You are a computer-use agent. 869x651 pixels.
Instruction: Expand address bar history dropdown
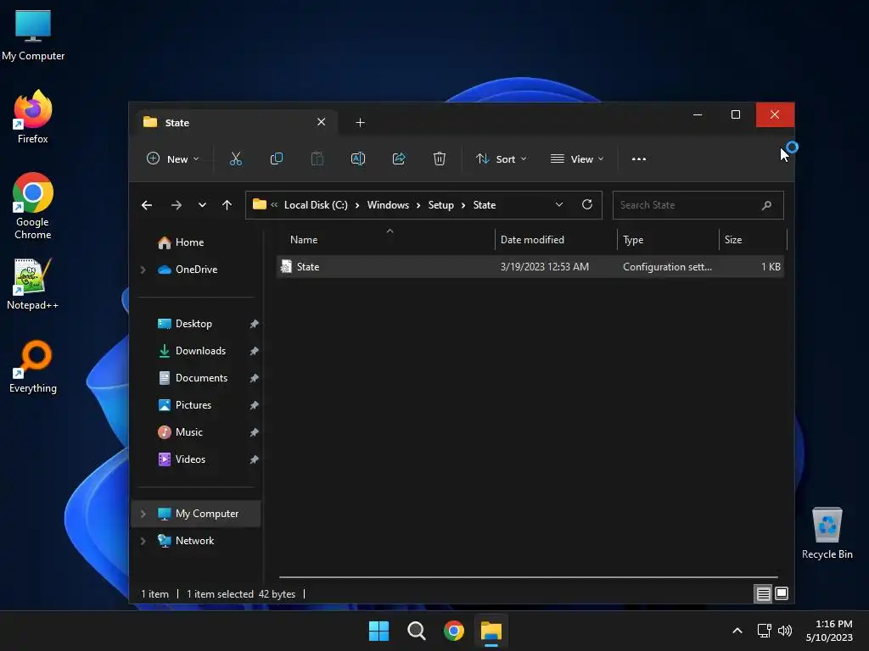coord(559,204)
